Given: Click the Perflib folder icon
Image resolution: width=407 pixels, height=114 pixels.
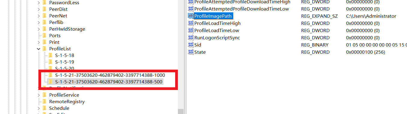Looking at the screenshot, I should coord(45,22).
